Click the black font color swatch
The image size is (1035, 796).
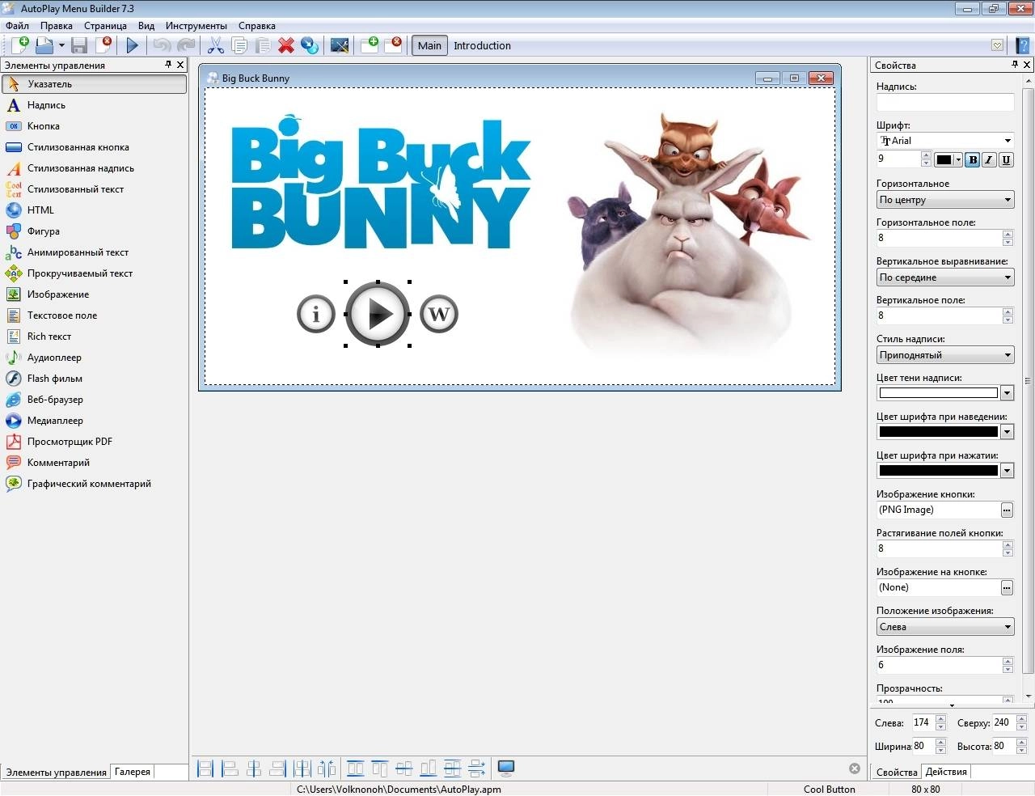(x=944, y=159)
